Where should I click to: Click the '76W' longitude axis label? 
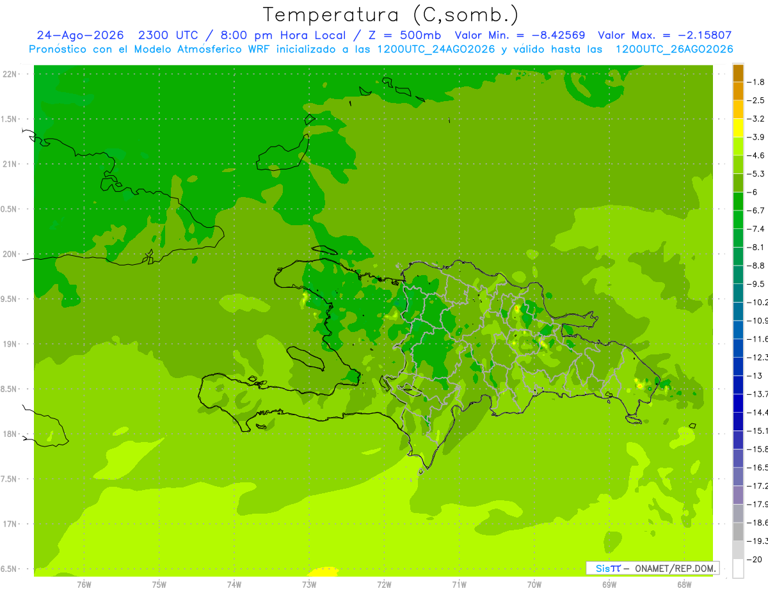pos(84,585)
